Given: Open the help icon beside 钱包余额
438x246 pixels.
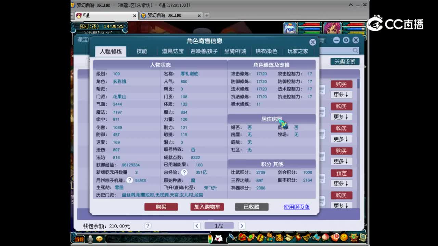Looking at the screenshot, I should point(147,226).
